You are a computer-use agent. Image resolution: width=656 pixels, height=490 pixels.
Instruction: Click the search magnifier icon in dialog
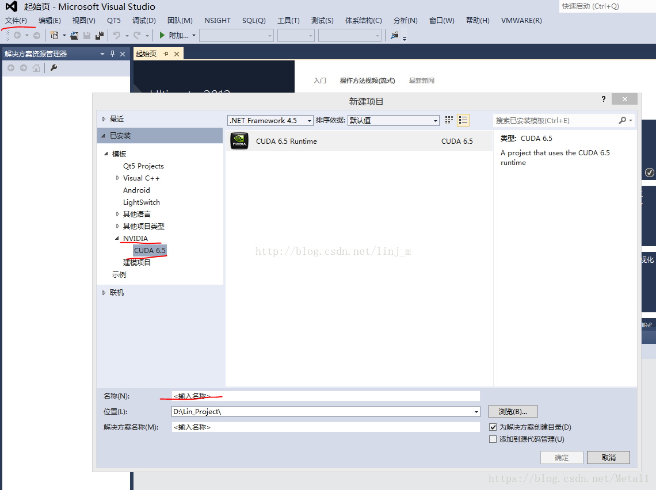pos(623,120)
